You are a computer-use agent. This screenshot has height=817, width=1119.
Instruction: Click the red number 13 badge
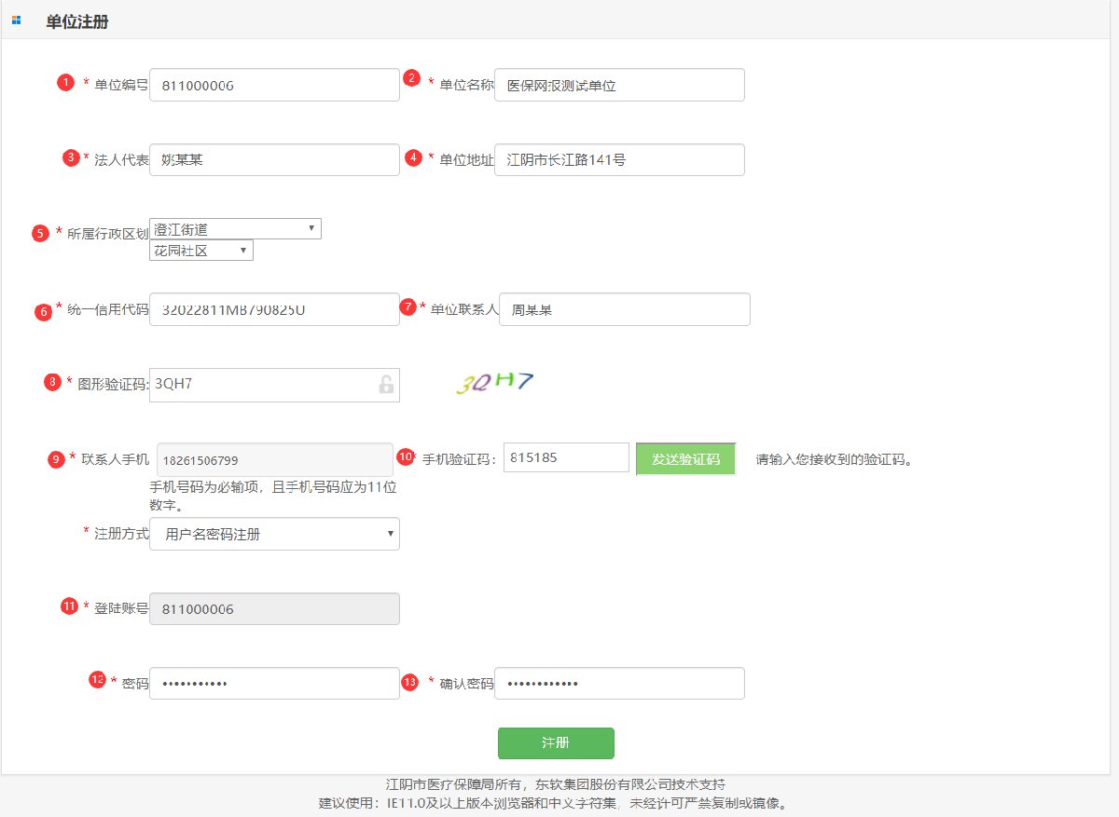(408, 682)
